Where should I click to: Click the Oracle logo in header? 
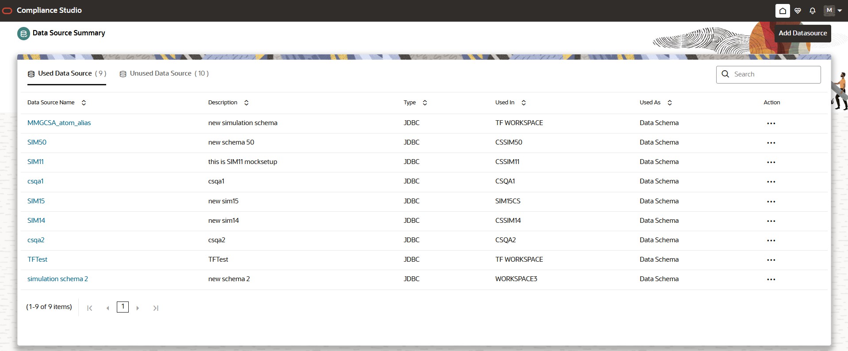(7, 10)
